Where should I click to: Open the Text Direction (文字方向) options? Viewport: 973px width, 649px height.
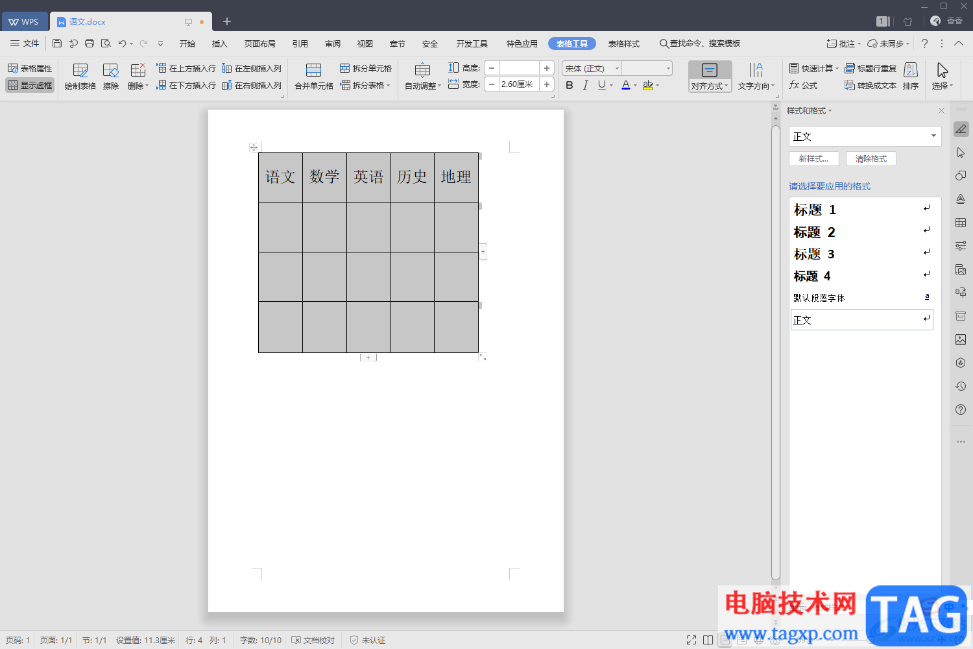pyautogui.click(x=756, y=77)
